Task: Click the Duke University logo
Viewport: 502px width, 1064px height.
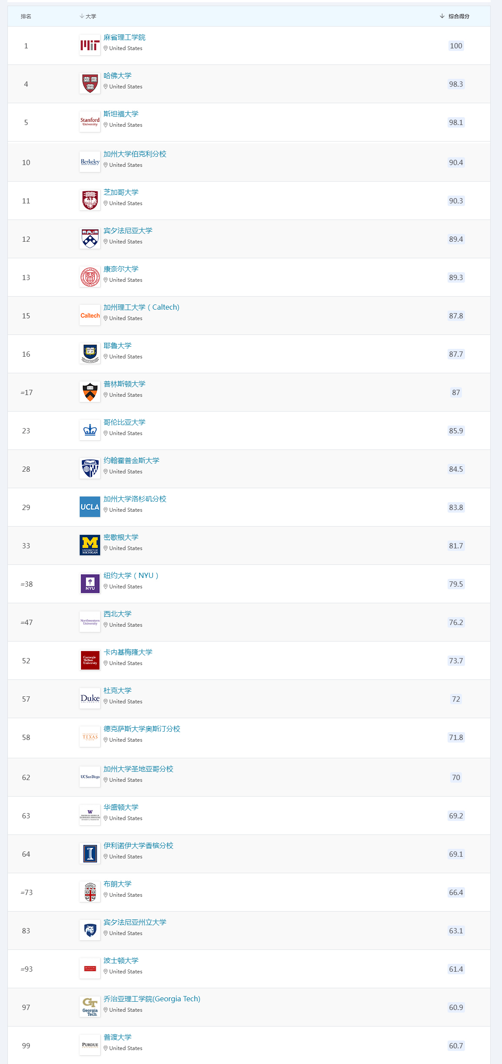Action: [90, 699]
